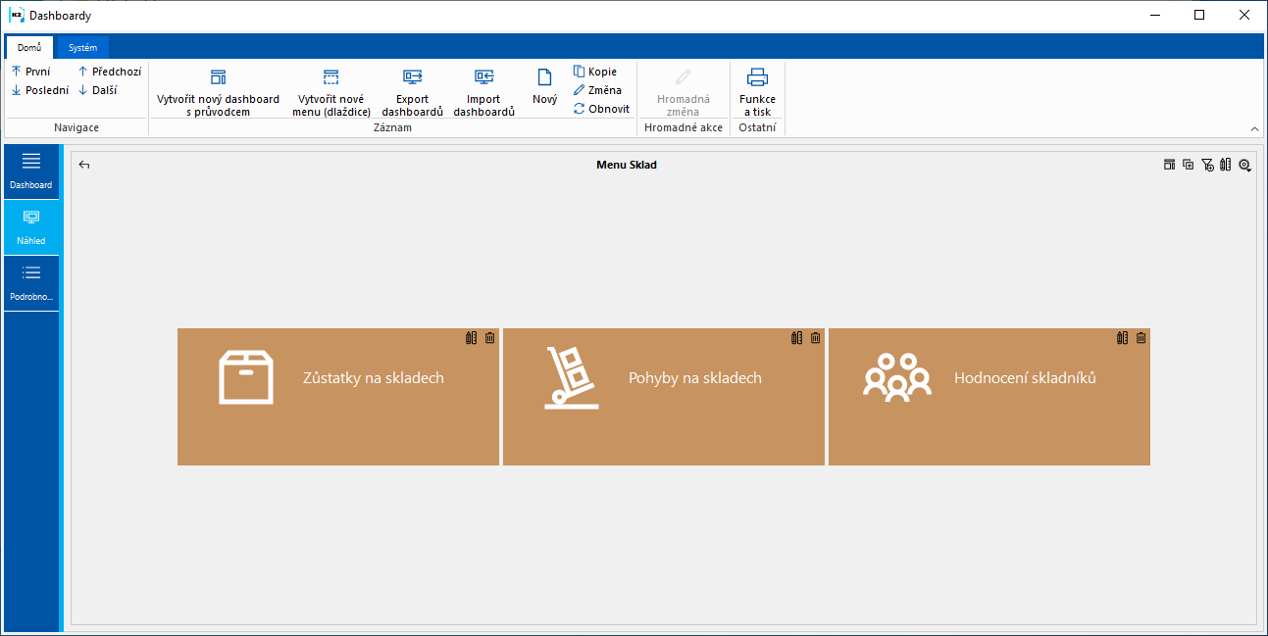This screenshot has width=1268, height=636.
Task: Delete the Pohyby na skladech tile
Action: click(816, 337)
